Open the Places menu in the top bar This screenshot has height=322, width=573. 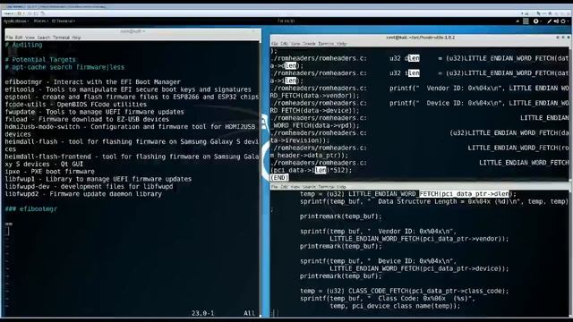click(x=40, y=21)
